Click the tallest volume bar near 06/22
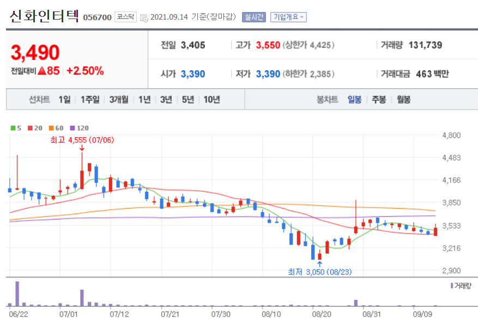 [x=17, y=294]
